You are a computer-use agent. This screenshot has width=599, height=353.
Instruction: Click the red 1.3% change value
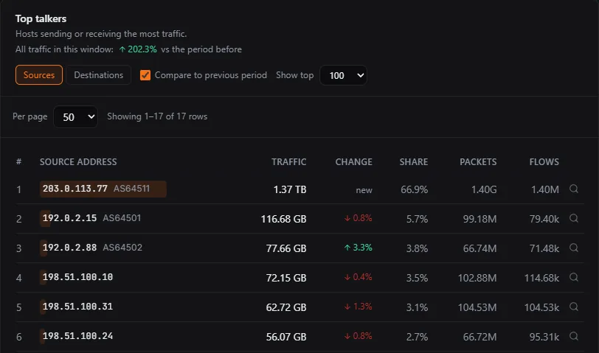(358, 307)
